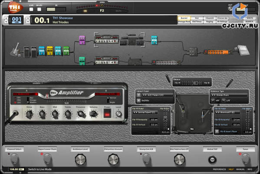Select the first dark volume pedal

[26, 52]
